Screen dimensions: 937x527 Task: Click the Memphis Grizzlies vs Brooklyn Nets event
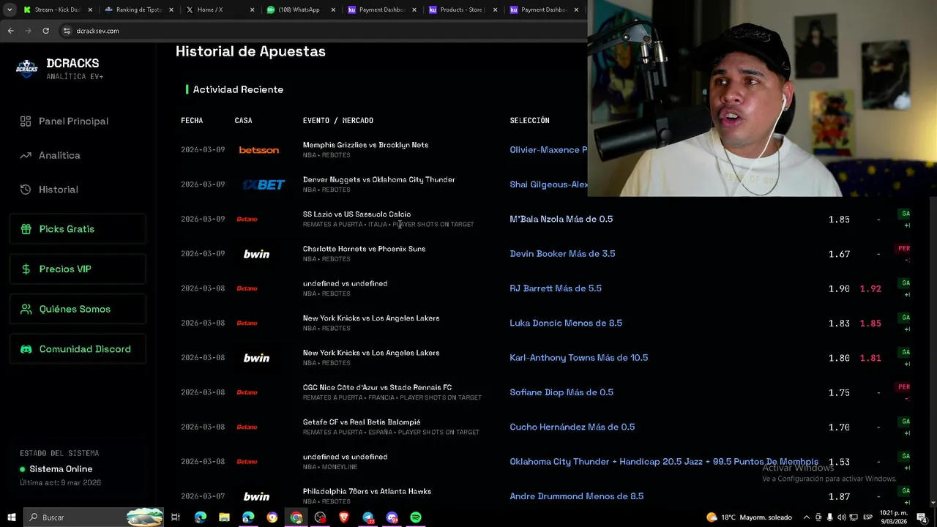pyautogui.click(x=365, y=145)
